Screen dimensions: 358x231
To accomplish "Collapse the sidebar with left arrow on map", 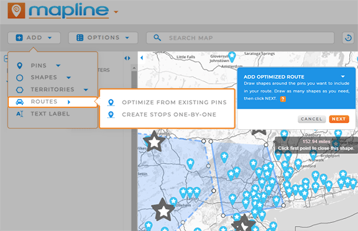I will point(142,58).
